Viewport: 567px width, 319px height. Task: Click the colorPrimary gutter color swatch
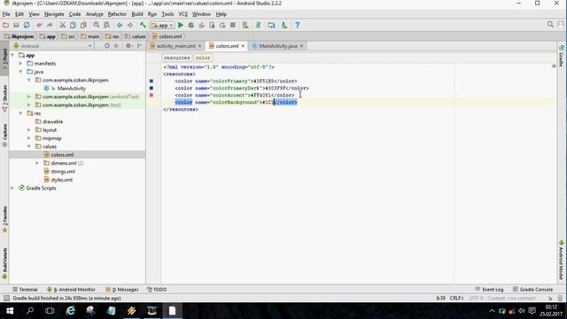click(151, 81)
